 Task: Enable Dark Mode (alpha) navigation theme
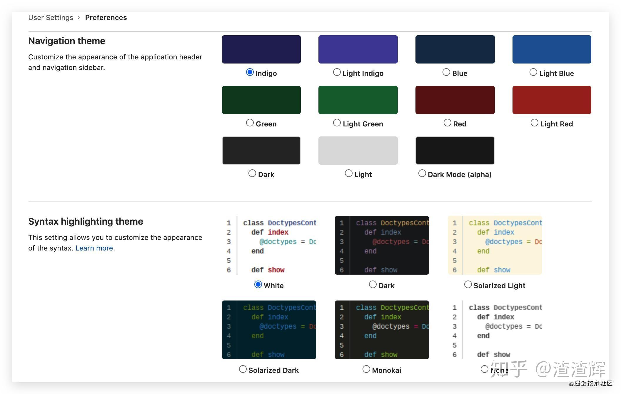coord(423,173)
